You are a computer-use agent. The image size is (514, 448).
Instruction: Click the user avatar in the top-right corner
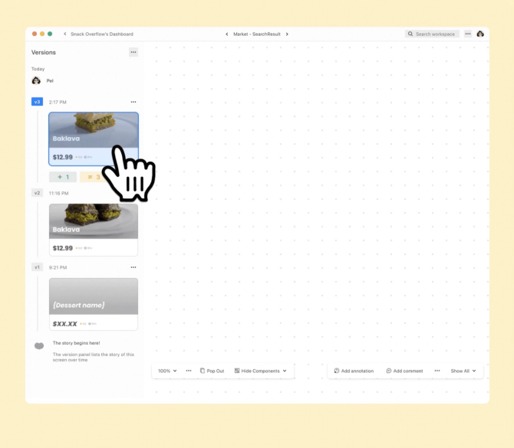pyautogui.click(x=480, y=34)
